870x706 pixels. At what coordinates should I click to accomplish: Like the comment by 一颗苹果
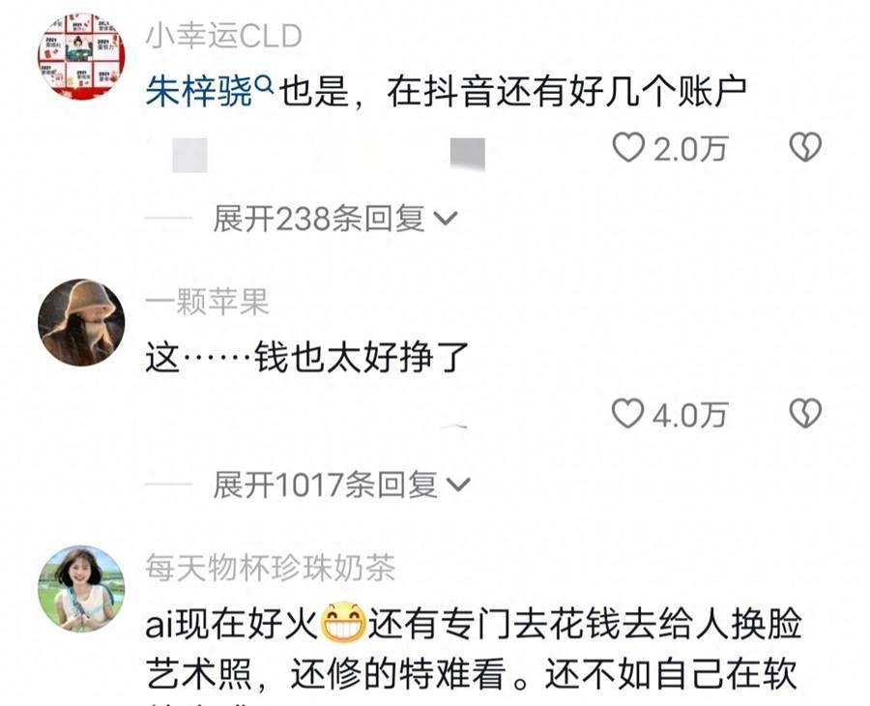628,414
